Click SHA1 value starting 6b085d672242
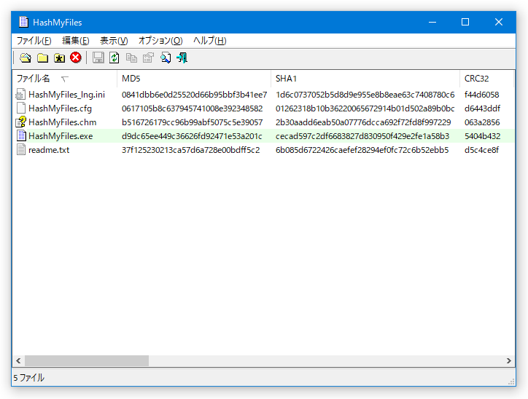Image resolution: width=528 pixels, height=399 pixels. click(362, 150)
